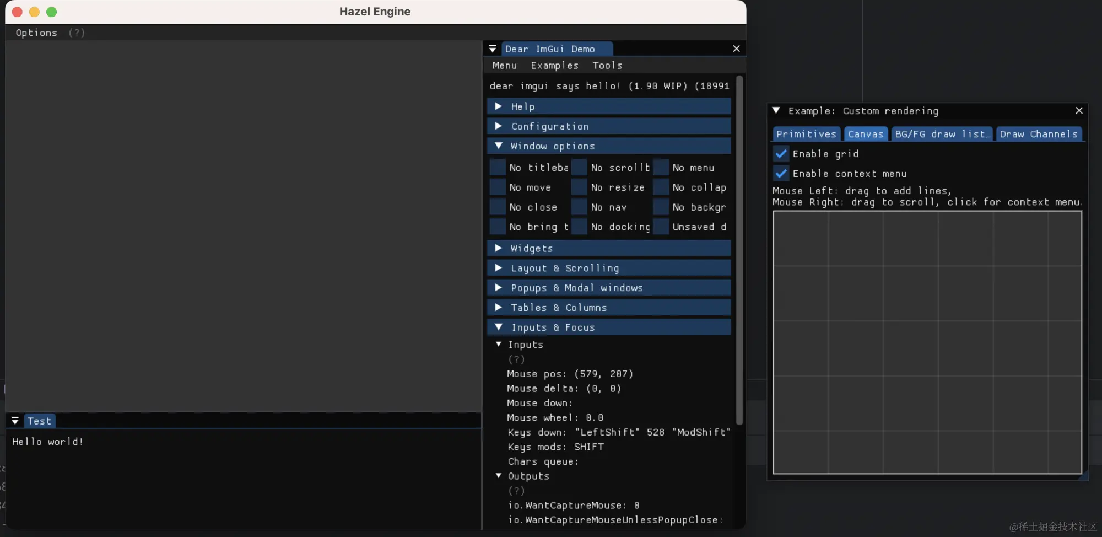This screenshot has height=537, width=1102.
Task: Check the No docking checkbox
Action: click(579, 227)
